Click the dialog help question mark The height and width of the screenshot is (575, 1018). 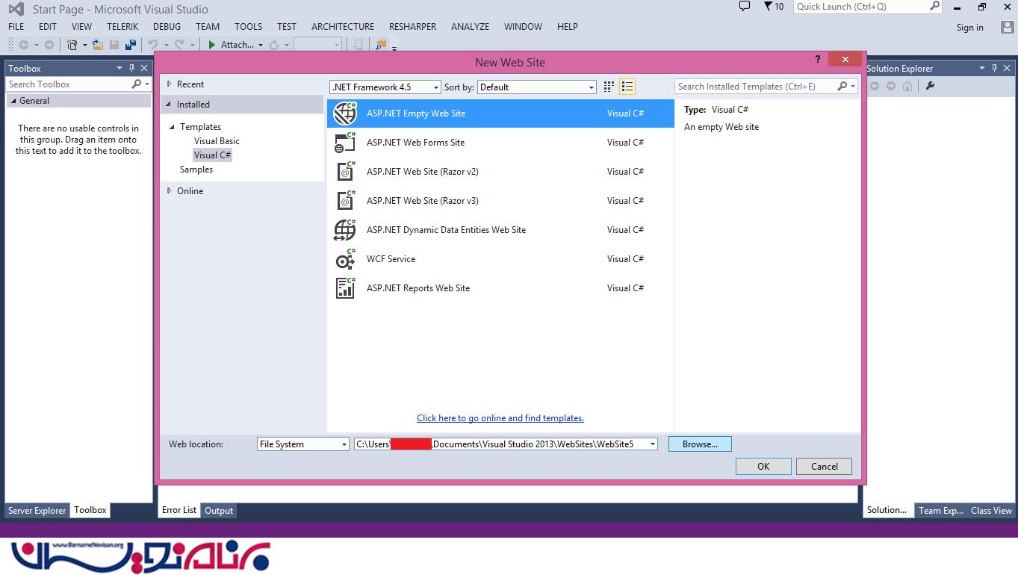point(816,60)
